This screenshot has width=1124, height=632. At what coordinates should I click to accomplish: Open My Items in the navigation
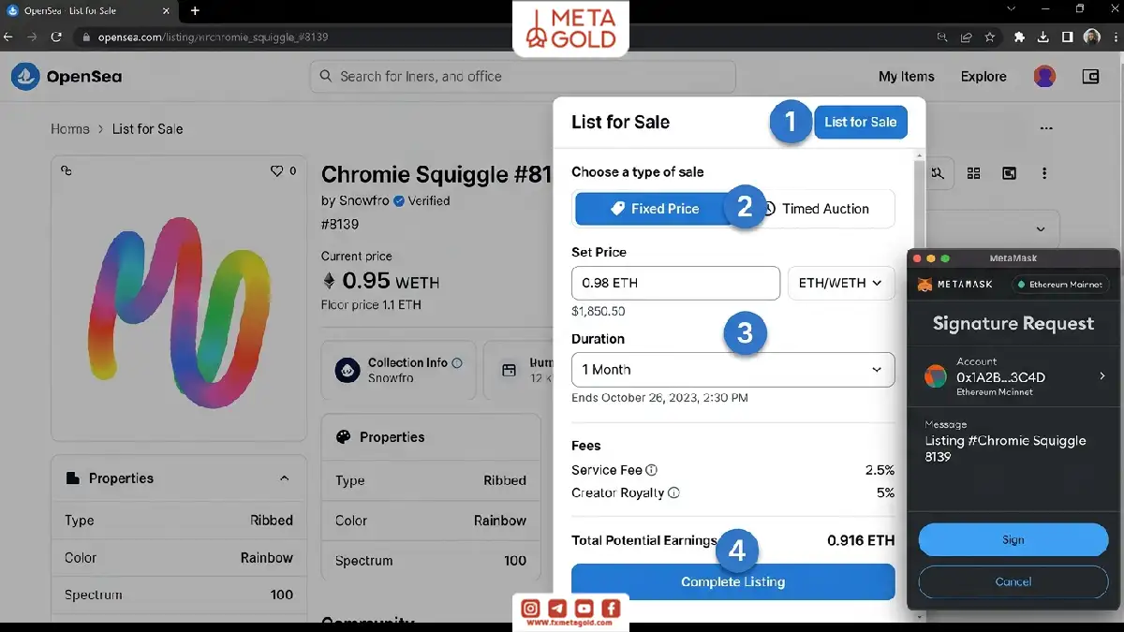[907, 77]
